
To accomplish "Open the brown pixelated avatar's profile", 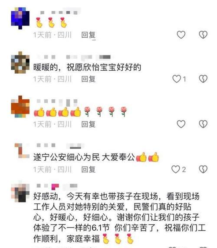I will (x=20, y=62).
